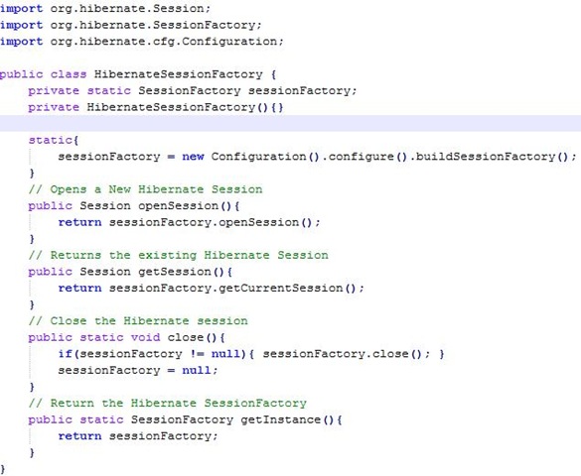
Task: Click the openSession() method declaration
Action: pos(134,206)
